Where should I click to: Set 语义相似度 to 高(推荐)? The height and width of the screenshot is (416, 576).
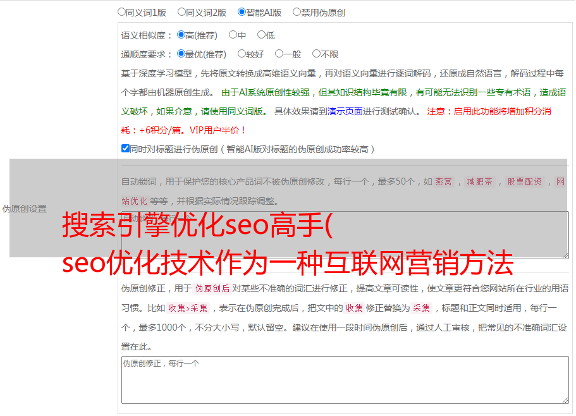pos(181,35)
